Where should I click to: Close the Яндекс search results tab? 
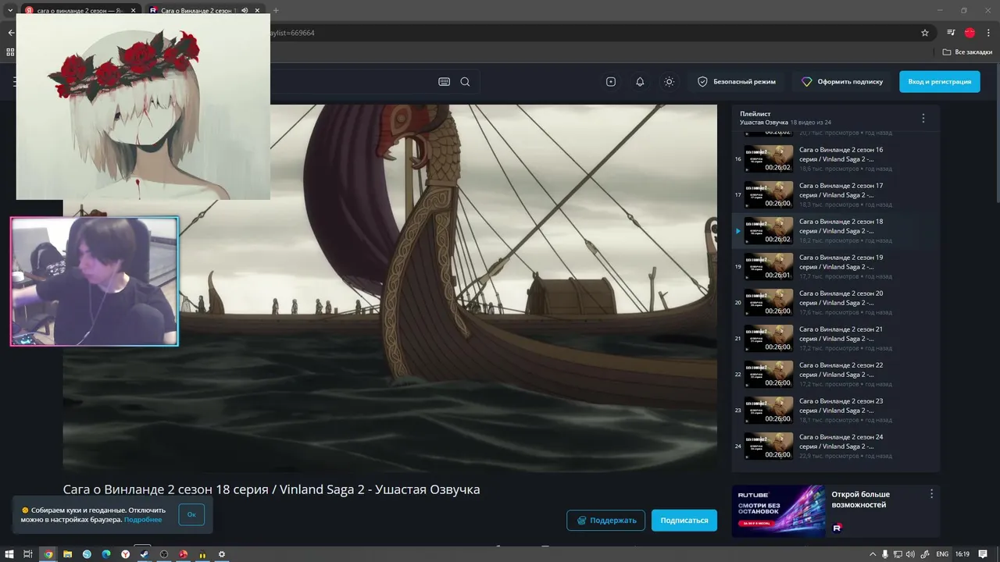coord(132,10)
